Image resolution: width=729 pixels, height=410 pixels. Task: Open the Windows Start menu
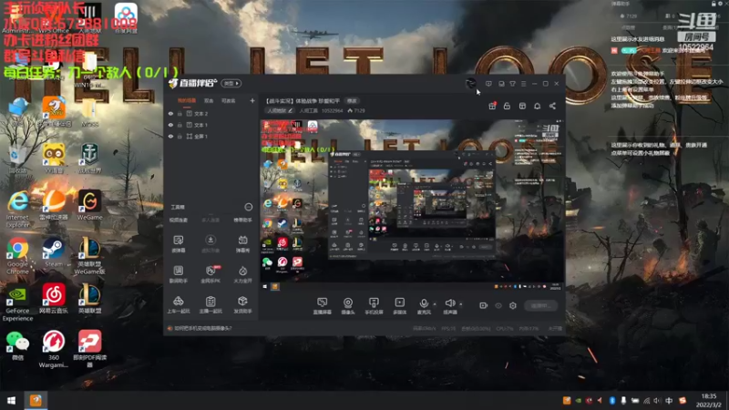[12, 400]
